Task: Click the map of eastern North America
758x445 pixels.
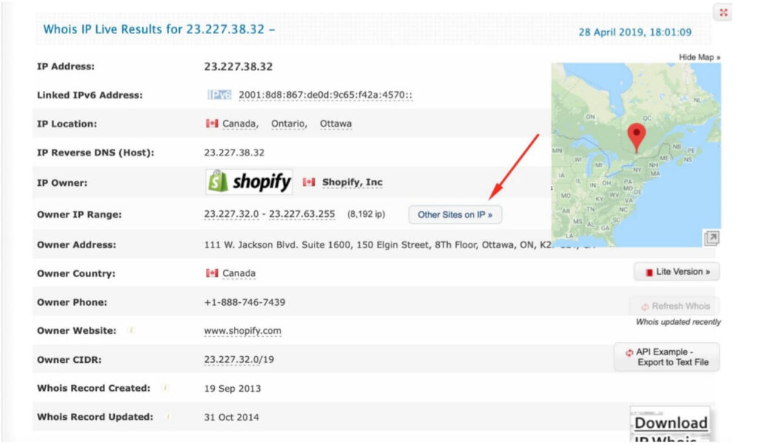Action: 636,155
